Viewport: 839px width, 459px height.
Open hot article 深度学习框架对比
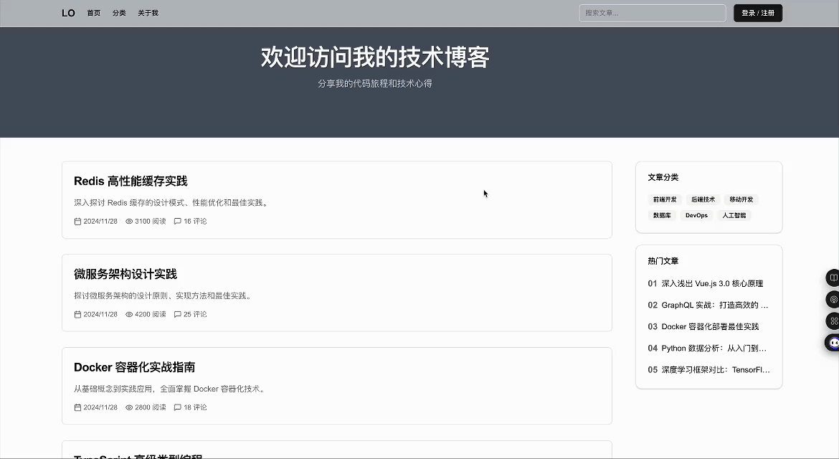(x=716, y=369)
